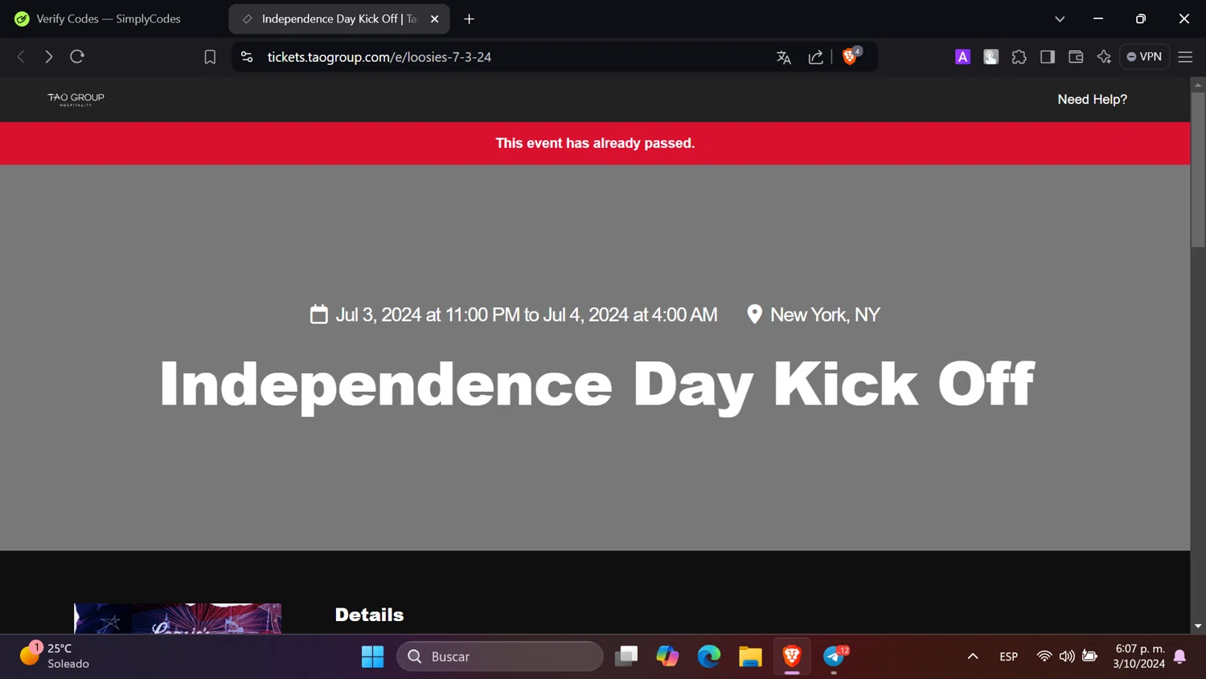1206x679 pixels.
Task: Open the notifications bell
Action: 1180,656
